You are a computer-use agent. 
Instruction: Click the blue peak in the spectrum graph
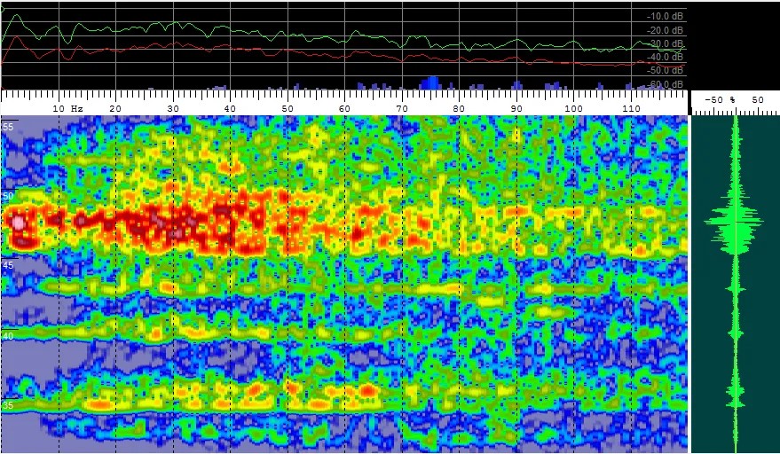[x=431, y=82]
